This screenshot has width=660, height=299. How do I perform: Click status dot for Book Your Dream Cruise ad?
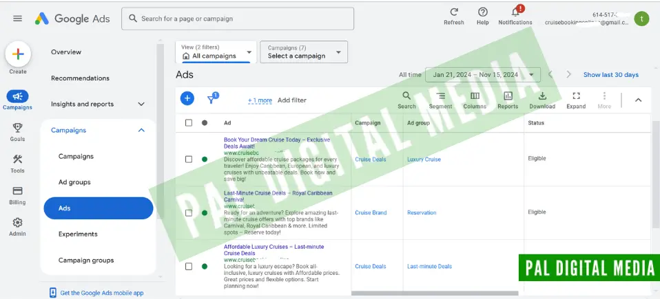coord(205,159)
